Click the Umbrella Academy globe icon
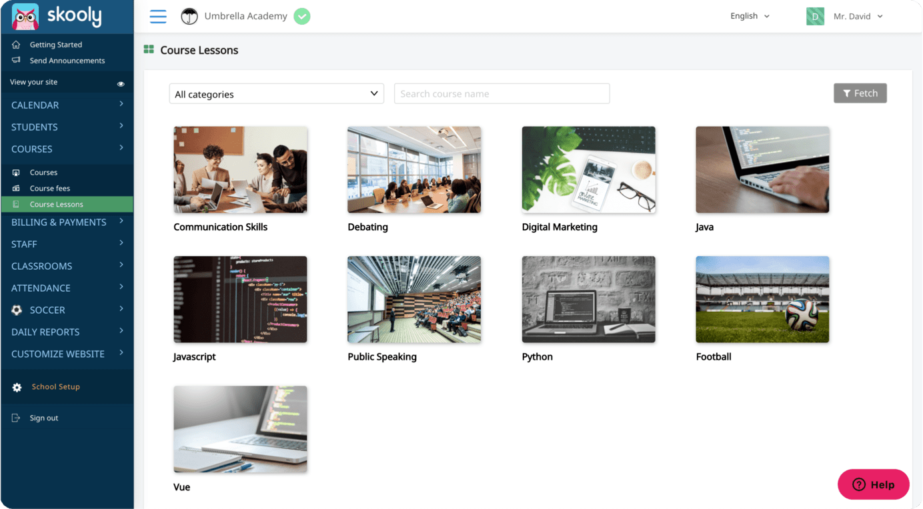 click(x=189, y=16)
